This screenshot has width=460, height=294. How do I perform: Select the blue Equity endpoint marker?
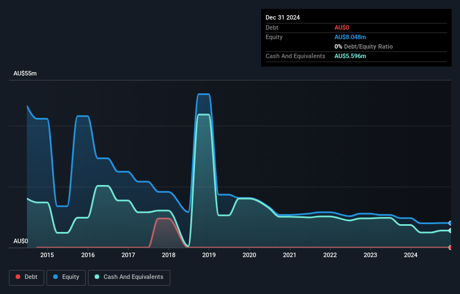tap(450, 223)
